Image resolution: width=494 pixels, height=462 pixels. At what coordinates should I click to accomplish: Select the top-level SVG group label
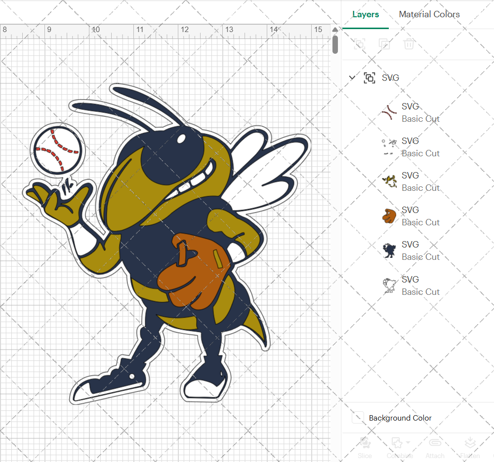tap(390, 78)
